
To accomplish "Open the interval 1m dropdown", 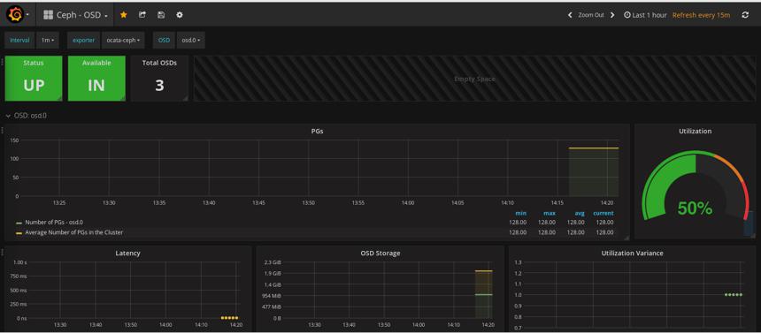I will 47,41.
